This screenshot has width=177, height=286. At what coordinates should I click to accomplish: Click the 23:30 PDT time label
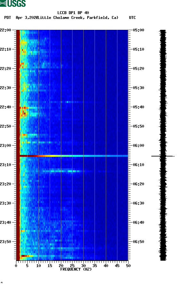click(x=5, y=203)
